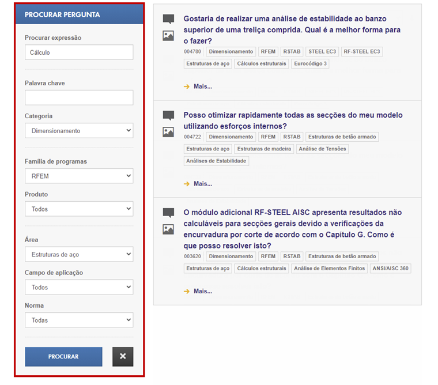438x385 pixels.
Task: Click image icon beside question 004722
Action: 168,132
